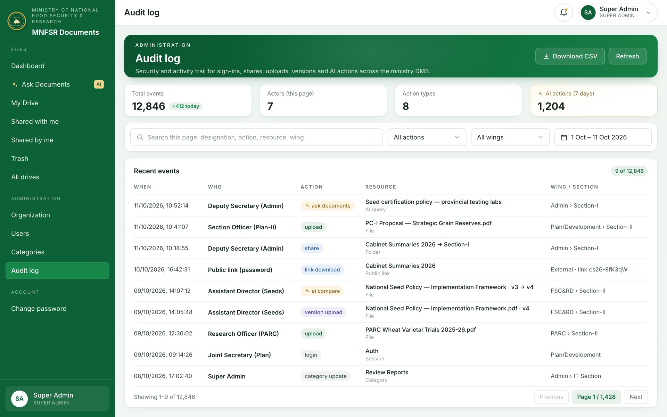Viewport: 667px width, 417px height.
Task: Open Change password
Action: pyautogui.click(x=57, y=309)
